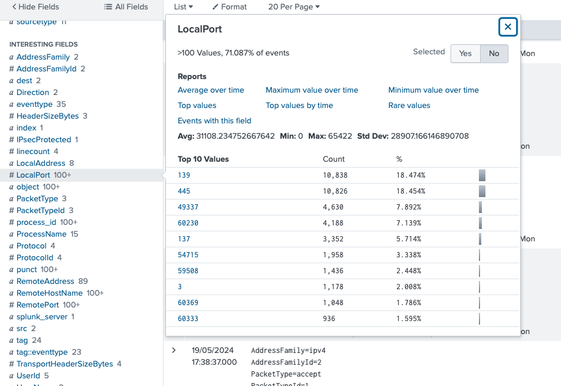Open the splunk_server field

(42, 316)
